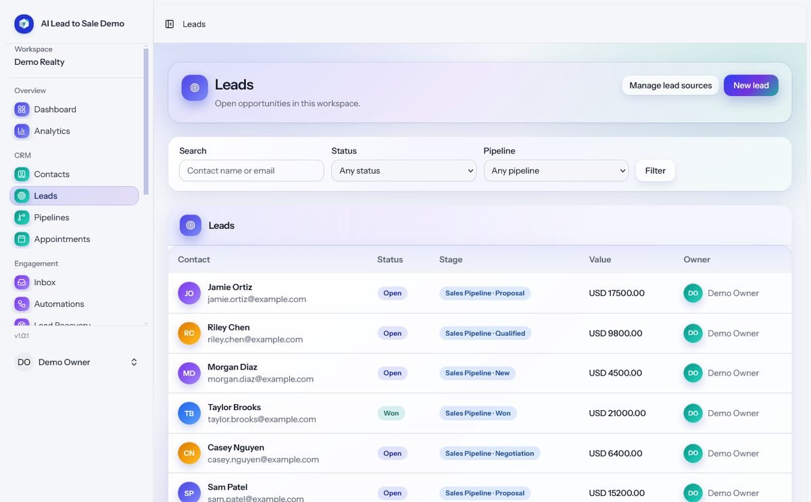Click Manage lead sources button
This screenshot has width=811, height=502.
coord(670,85)
